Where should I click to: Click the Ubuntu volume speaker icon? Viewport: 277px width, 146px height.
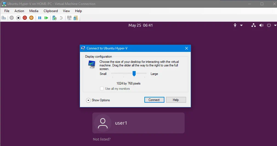(261, 25)
